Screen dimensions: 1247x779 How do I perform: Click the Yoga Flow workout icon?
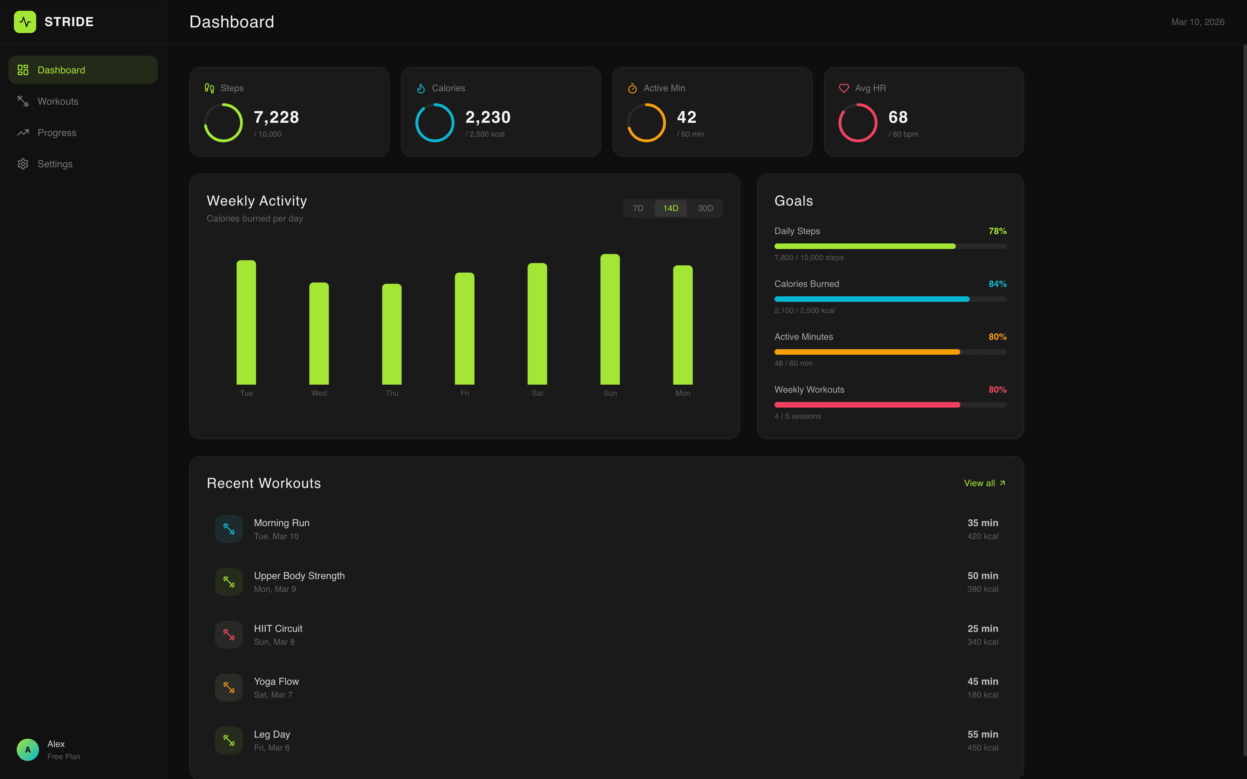[x=229, y=687]
